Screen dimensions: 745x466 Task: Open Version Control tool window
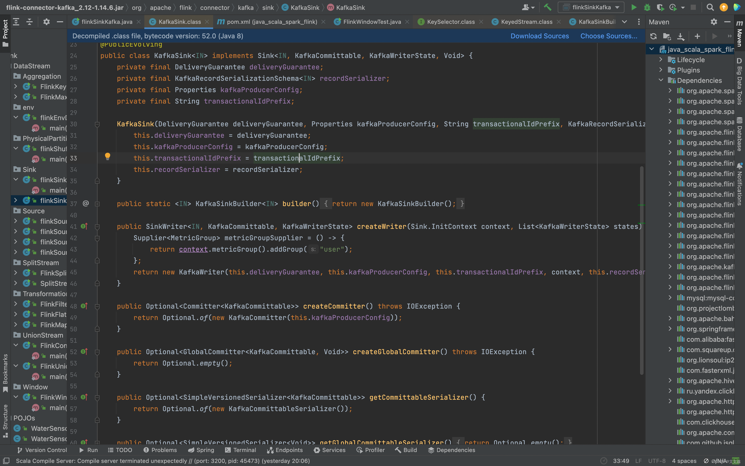pyautogui.click(x=42, y=450)
